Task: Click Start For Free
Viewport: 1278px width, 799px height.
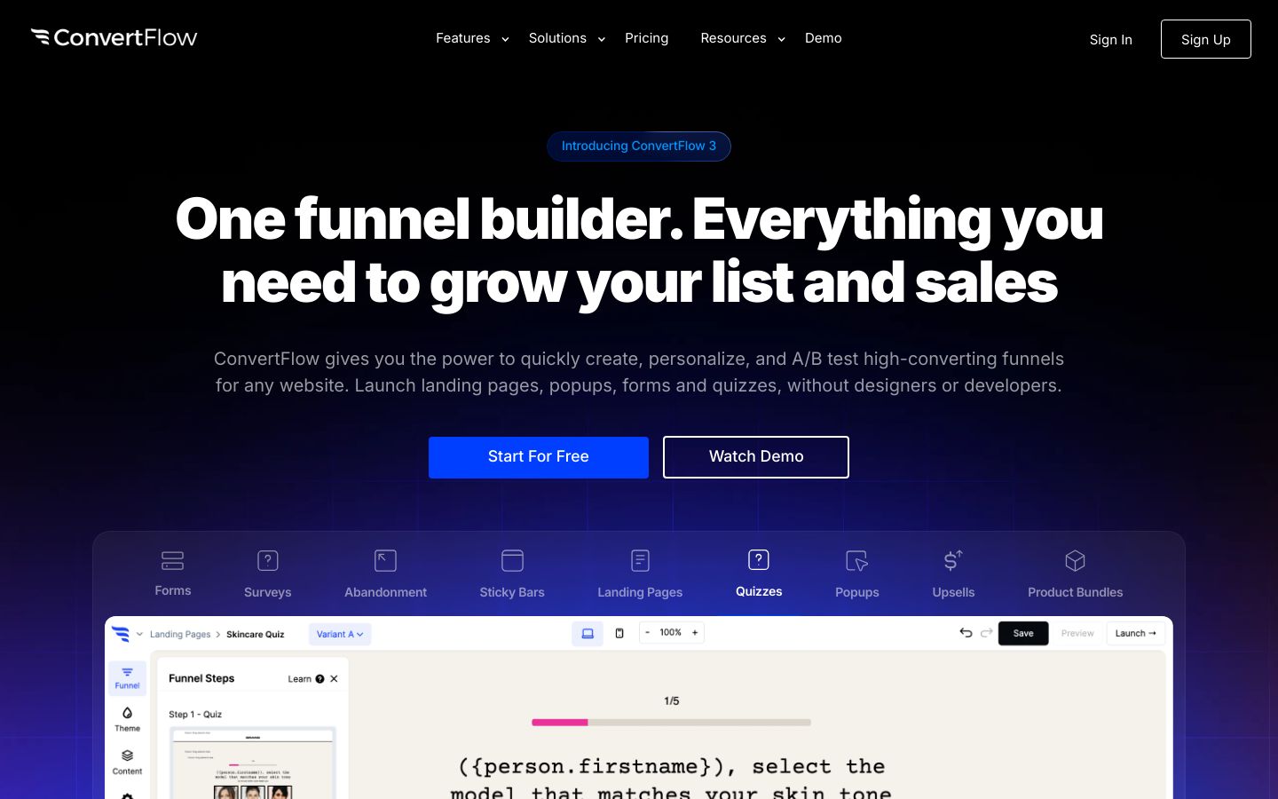Action: coord(539,457)
